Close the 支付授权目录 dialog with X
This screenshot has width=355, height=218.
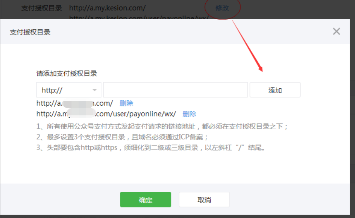(x=336, y=32)
